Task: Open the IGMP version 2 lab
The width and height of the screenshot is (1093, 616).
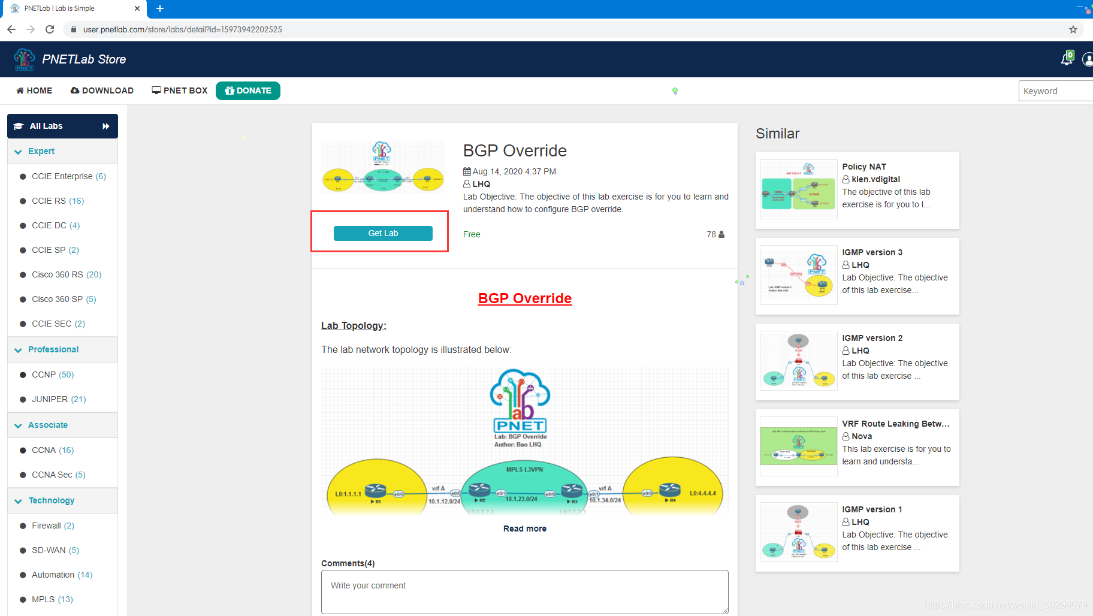Action: [x=872, y=338]
